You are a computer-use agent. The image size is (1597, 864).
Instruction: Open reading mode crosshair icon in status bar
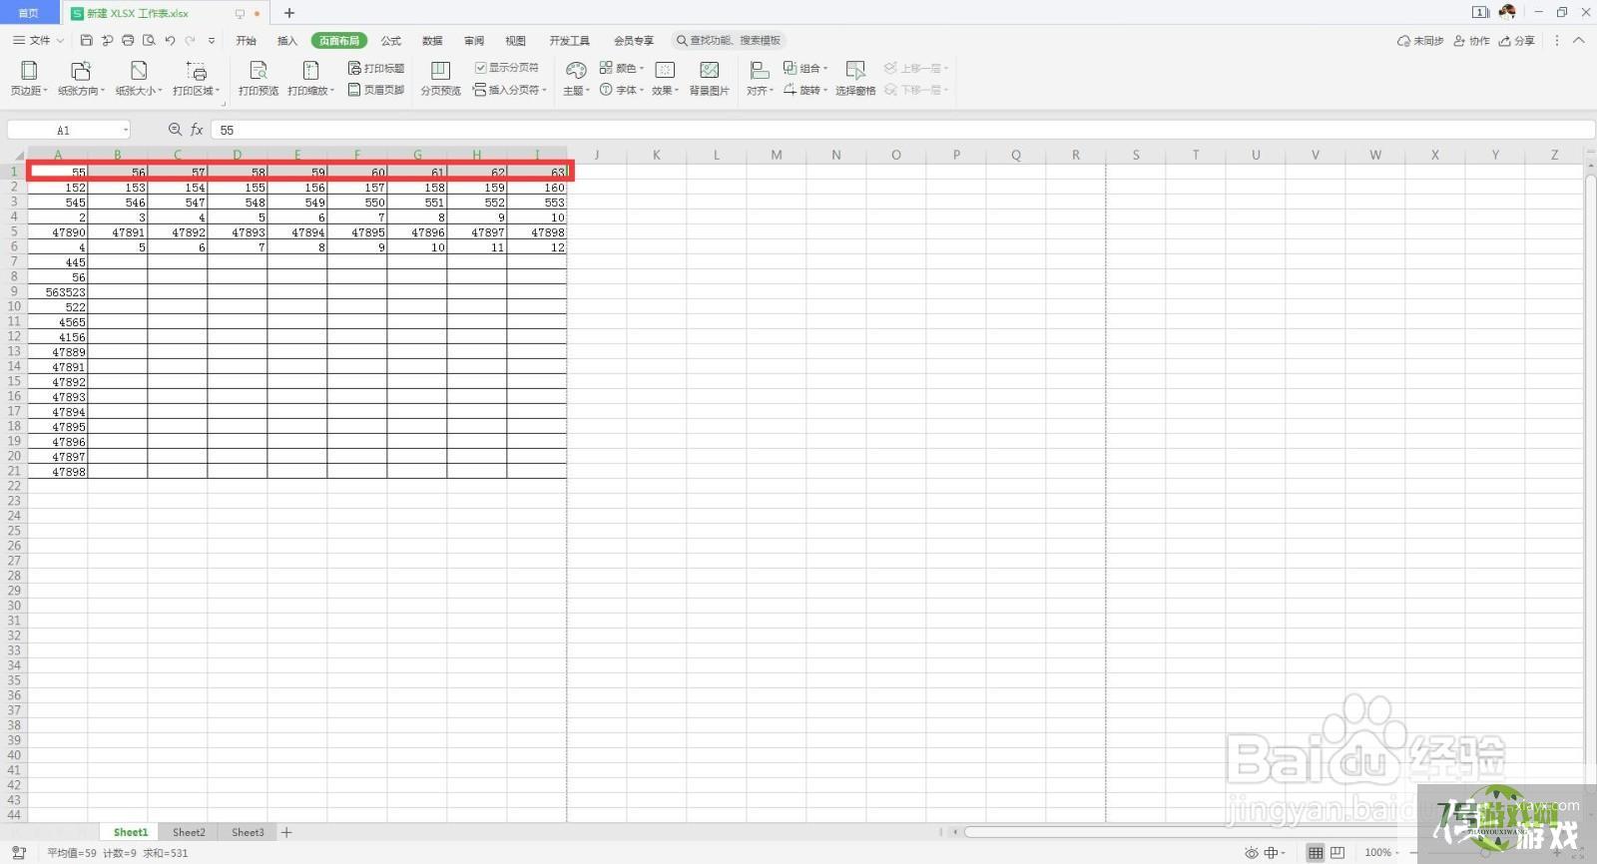[x=1274, y=853]
